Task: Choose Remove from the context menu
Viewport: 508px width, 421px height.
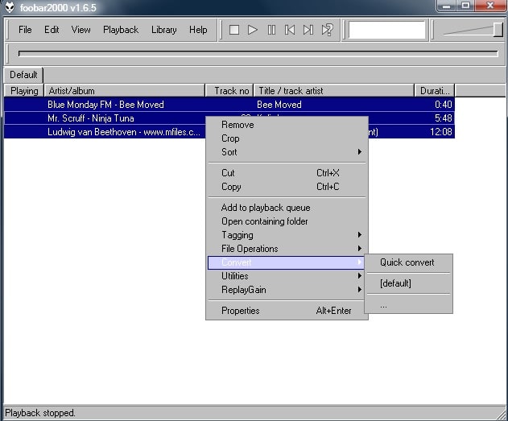Action: click(x=287, y=125)
